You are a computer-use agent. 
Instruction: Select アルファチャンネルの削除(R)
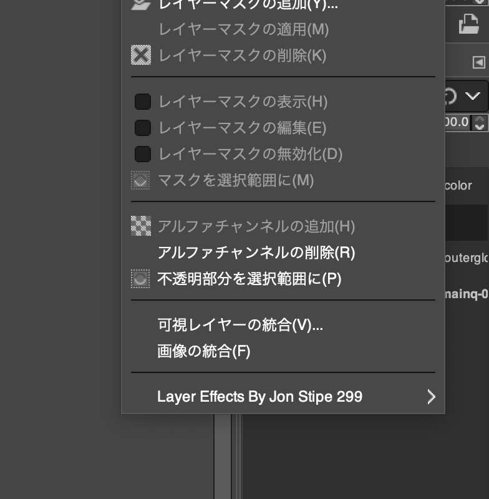(283, 253)
